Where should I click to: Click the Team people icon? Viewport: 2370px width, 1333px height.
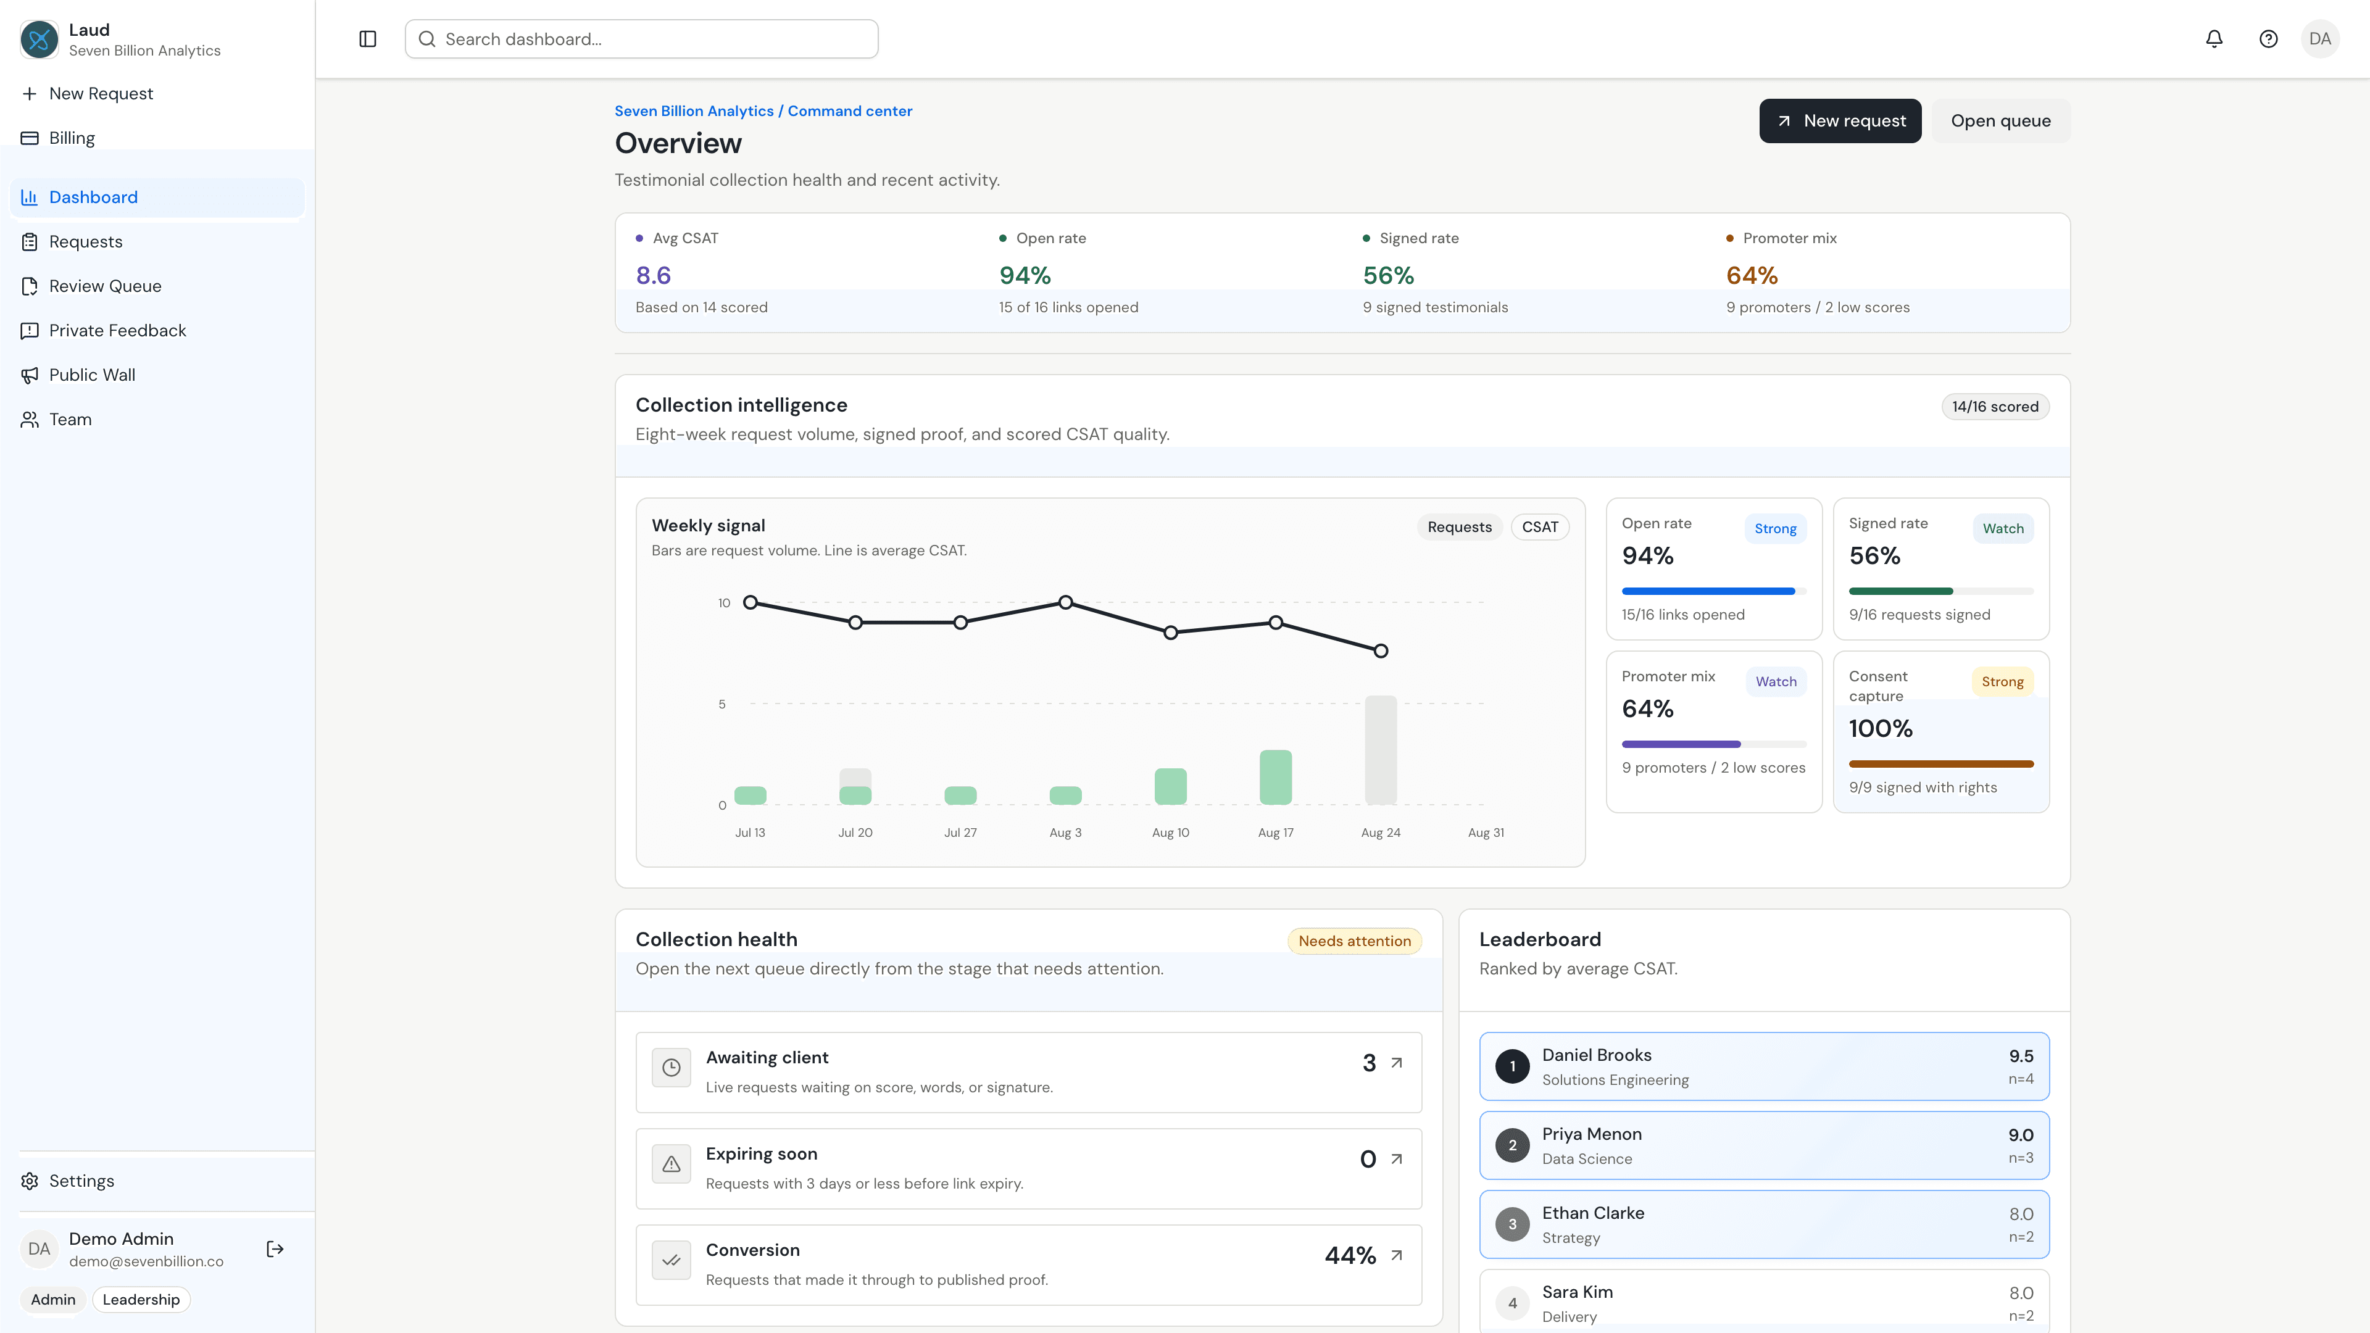(30, 418)
